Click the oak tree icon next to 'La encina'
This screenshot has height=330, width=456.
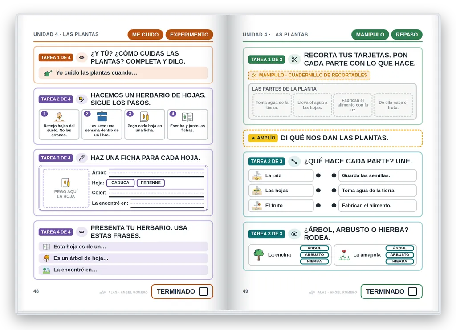click(x=258, y=254)
